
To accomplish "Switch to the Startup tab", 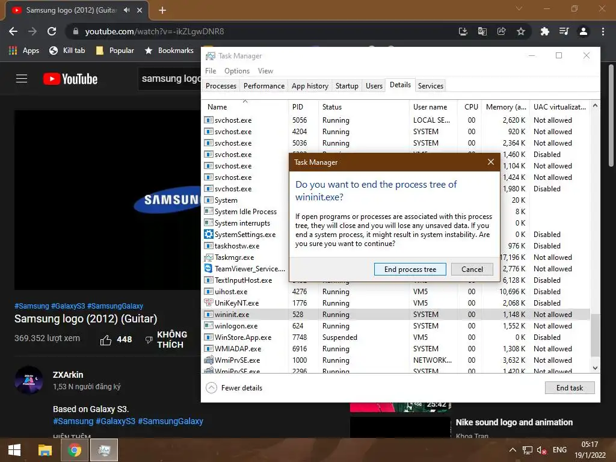I will [x=346, y=85].
